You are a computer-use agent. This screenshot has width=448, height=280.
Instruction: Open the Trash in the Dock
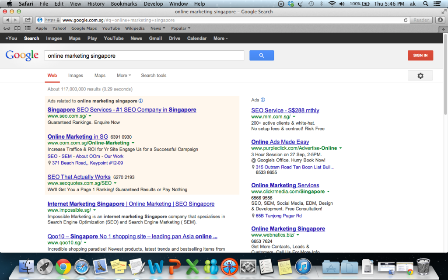coord(423,266)
